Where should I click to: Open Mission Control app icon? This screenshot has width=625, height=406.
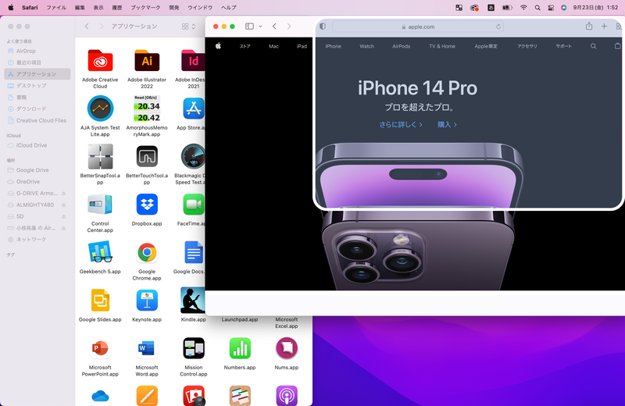coord(193,348)
